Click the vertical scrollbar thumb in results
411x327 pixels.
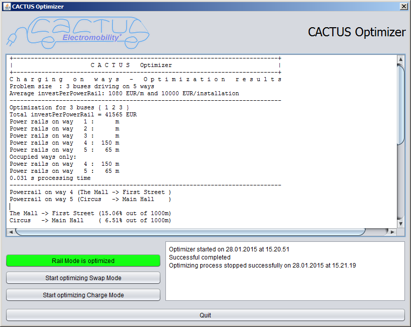(x=400, y=104)
